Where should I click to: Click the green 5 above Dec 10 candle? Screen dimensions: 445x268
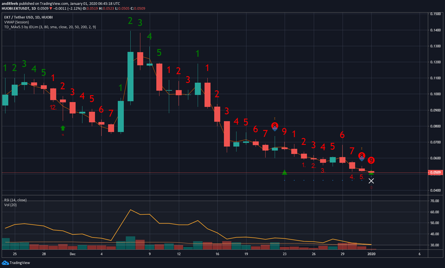click(159, 53)
